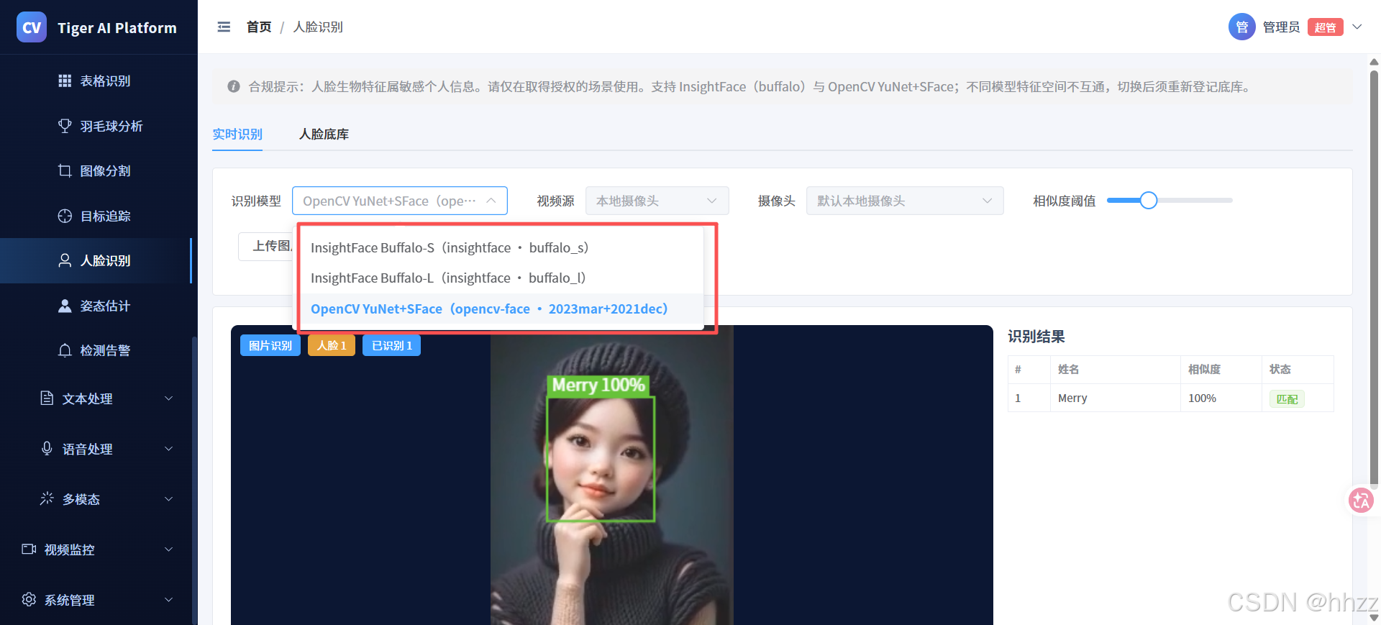Image resolution: width=1381 pixels, height=625 pixels.
Task: Click the text processing document icon
Action: 47,398
